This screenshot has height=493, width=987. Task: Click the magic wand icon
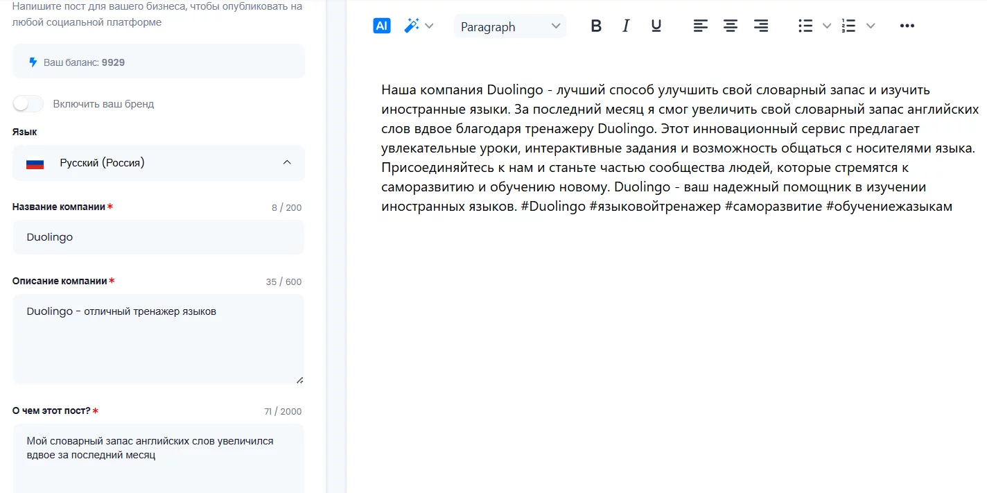point(412,26)
